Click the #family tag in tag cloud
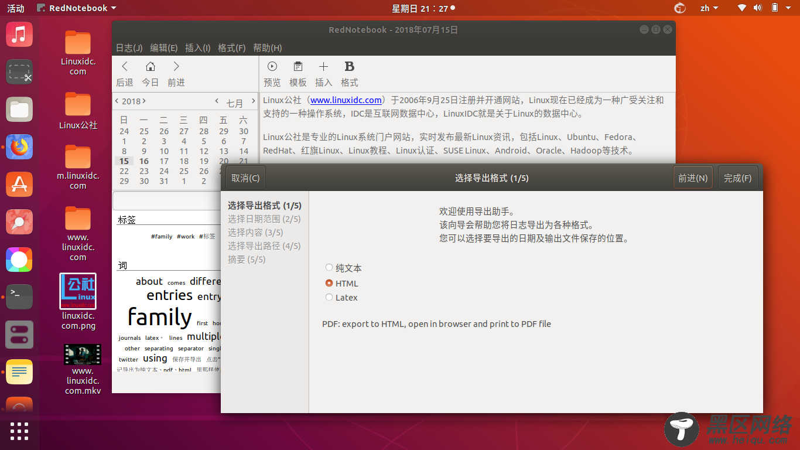The image size is (800, 450). [x=162, y=236]
